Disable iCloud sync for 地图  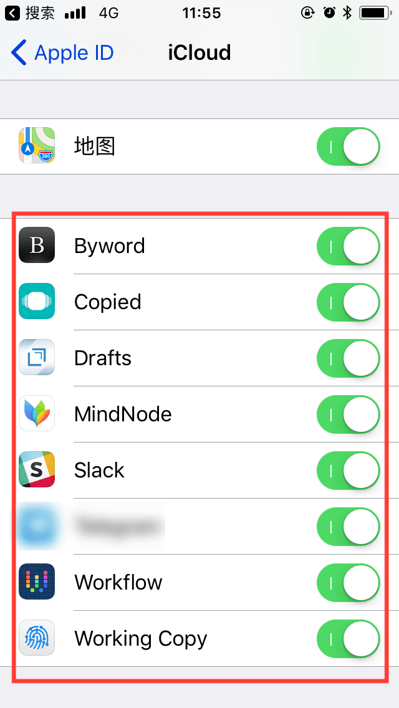349,146
